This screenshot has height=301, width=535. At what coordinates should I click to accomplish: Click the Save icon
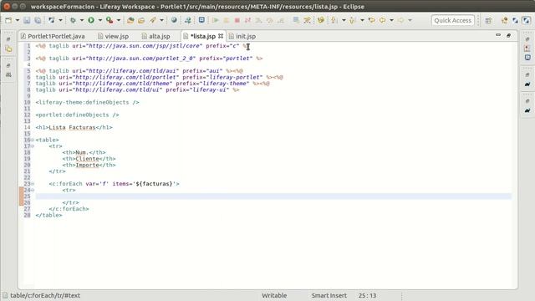coord(27,20)
